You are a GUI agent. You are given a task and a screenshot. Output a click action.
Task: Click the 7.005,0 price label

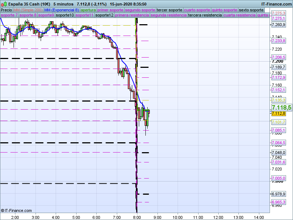click(278, 178)
